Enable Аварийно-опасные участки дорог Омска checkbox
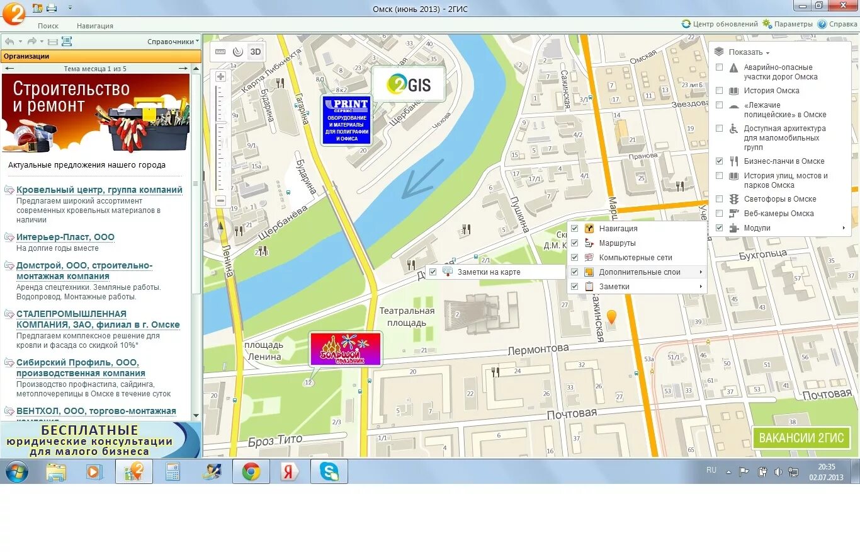This screenshot has height=552, width=860. [x=719, y=67]
